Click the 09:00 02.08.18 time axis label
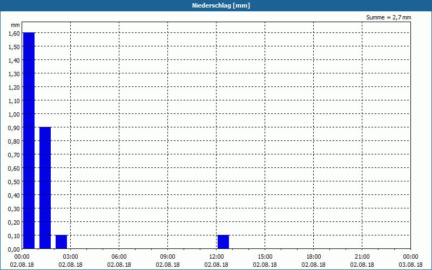The width and height of the screenshot is (432, 270). point(167,261)
